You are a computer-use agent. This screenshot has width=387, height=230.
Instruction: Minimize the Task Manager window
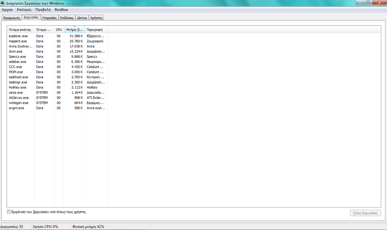point(360,3)
